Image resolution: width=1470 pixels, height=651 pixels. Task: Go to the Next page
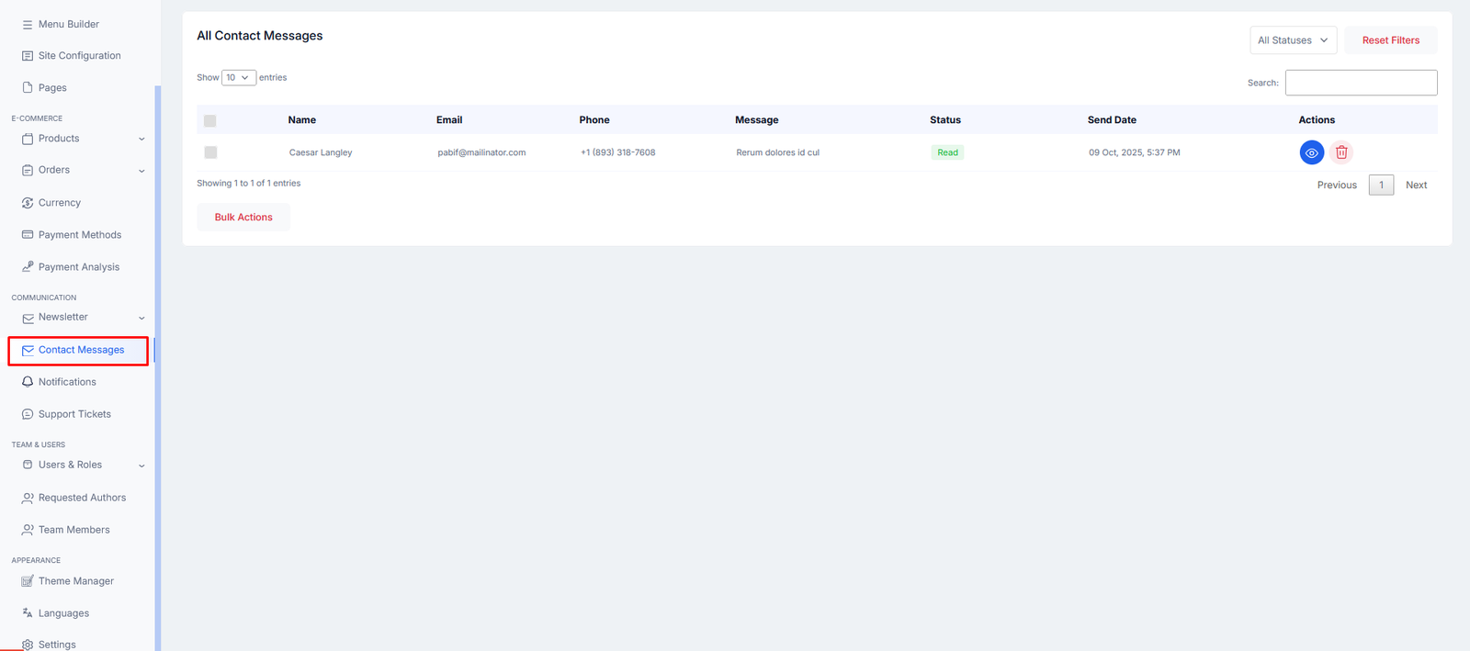pyautogui.click(x=1417, y=185)
